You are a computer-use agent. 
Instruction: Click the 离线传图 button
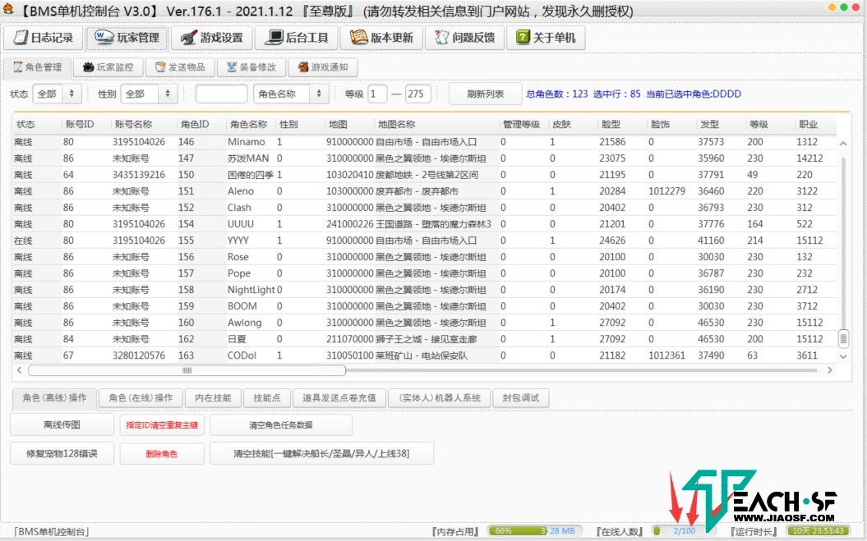coord(62,425)
